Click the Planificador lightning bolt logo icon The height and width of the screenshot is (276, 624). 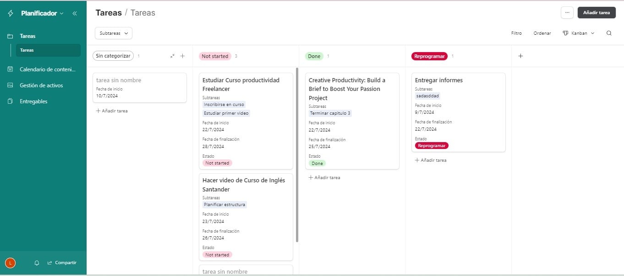point(11,13)
